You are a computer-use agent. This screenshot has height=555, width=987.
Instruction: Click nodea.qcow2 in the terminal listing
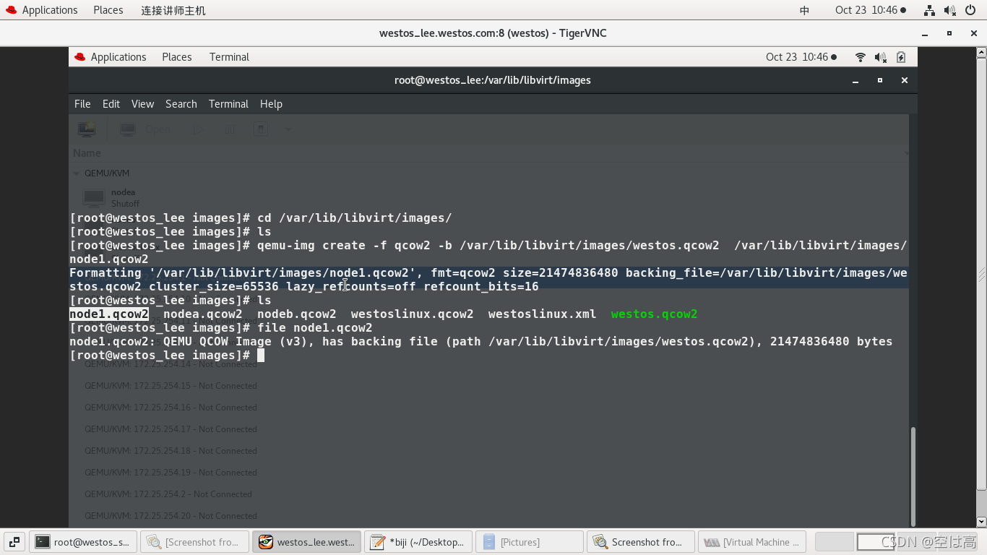(x=203, y=314)
